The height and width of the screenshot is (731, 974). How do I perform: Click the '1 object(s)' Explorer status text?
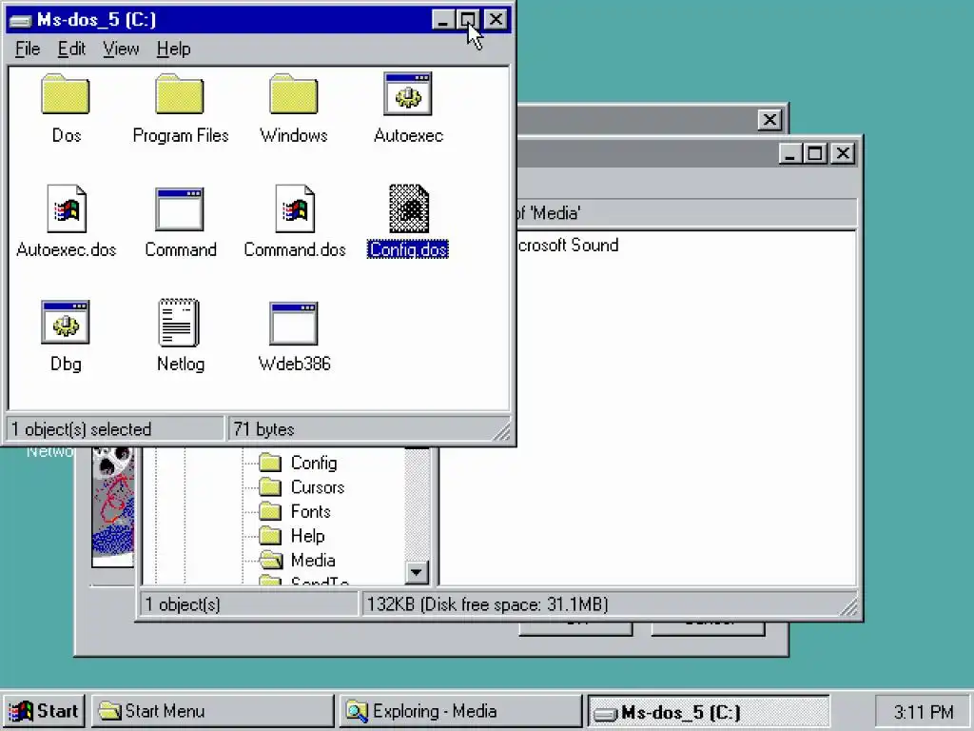click(x=183, y=604)
